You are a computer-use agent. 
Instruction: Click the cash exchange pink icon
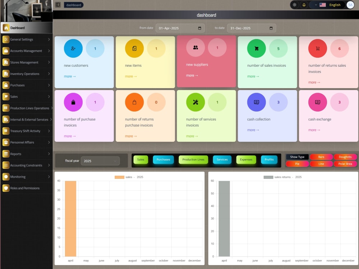tap(318, 102)
